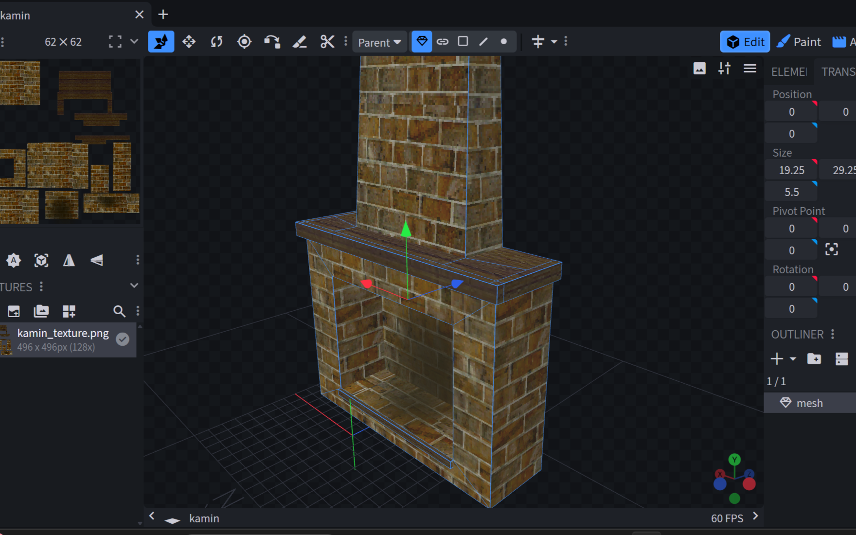This screenshot has height=535, width=856.
Task: Click the Size X value 19.25
Action: pos(791,170)
